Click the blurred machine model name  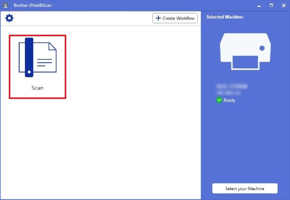(x=232, y=87)
